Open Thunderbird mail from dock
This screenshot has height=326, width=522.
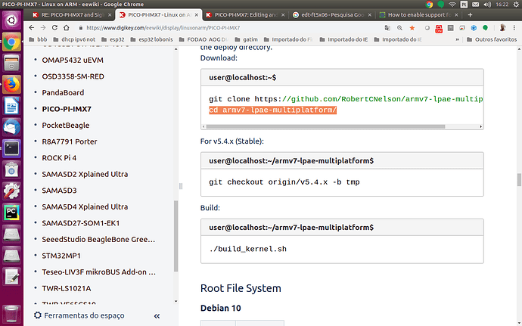coord(11,128)
